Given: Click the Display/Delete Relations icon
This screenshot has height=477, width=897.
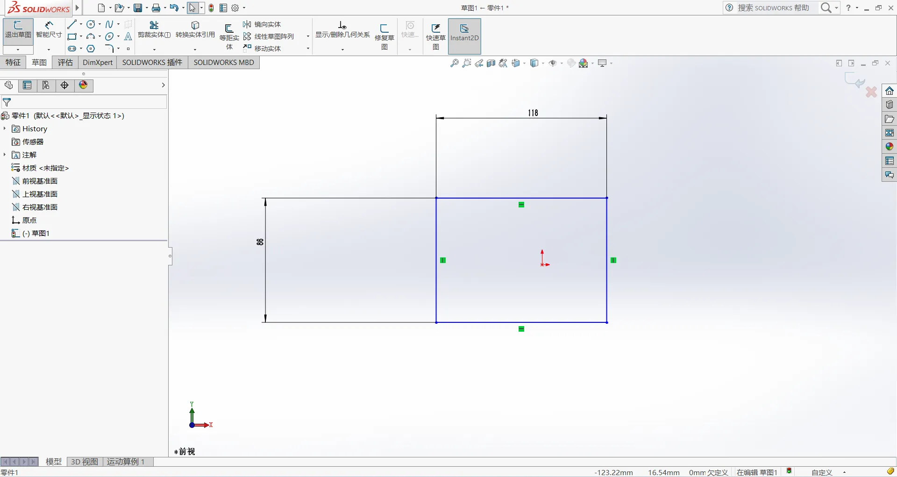Looking at the screenshot, I should pyautogui.click(x=342, y=25).
